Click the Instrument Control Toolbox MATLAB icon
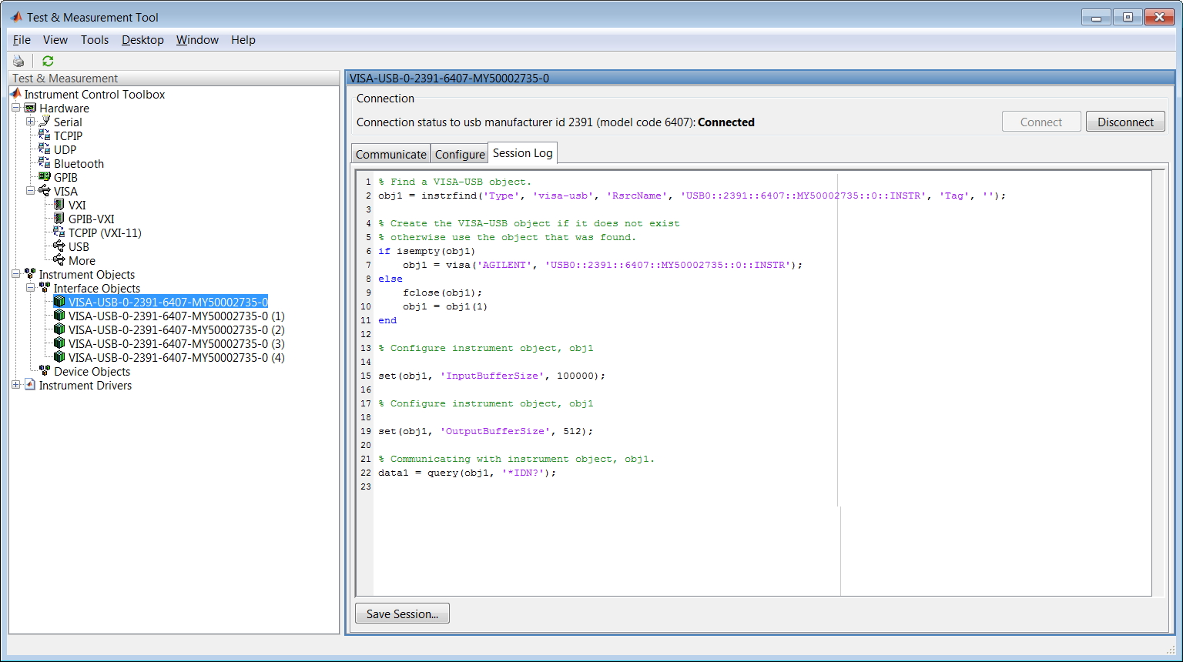Screen dimensions: 1183x662 pos(16,94)
